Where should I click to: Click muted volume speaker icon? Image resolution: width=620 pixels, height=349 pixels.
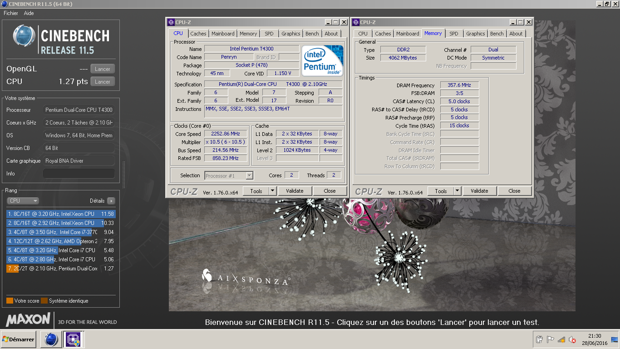pos(572,339)
